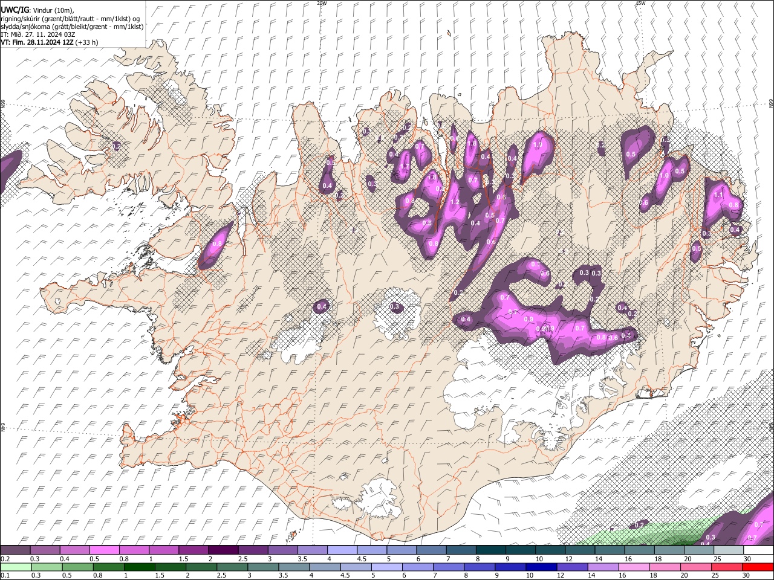Image resolution: width=774 pixels, height=580 pixels.
Task: Click the dark purple 2 swatch in upper legend
Action: pos(223,550)
